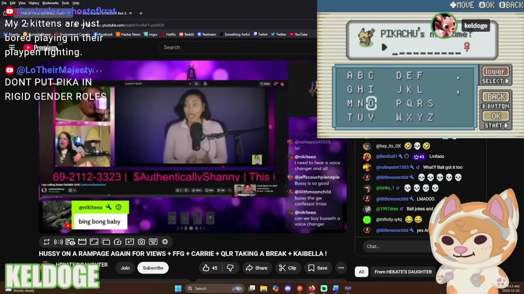Screen dimensions: 524x294
Task: Open YouTube hamburger guide menu
Action: [12, 47]
